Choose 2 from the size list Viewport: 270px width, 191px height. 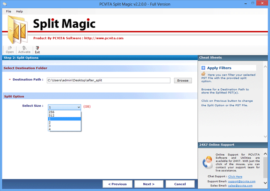pyautogui.click(x=64, y=122)
